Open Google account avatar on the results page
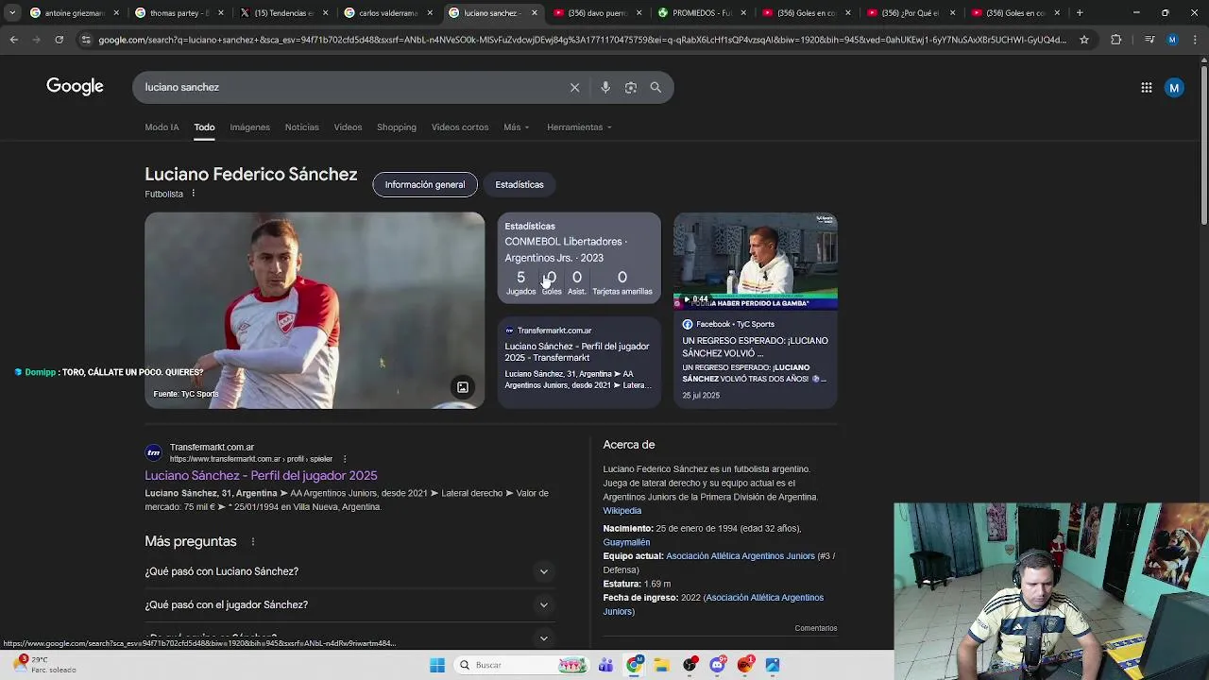This screenshot has height=680, width=1209. click(x=1174, y=88)
